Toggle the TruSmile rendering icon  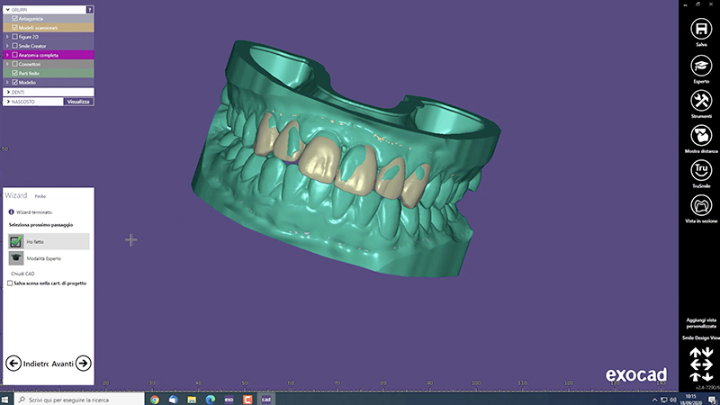pos(700,170)
